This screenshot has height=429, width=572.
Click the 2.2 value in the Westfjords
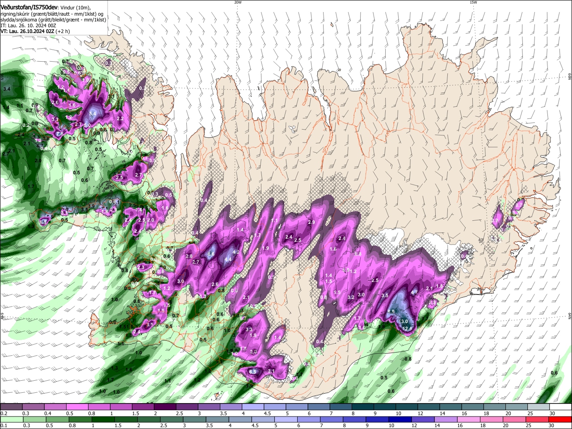120,118
